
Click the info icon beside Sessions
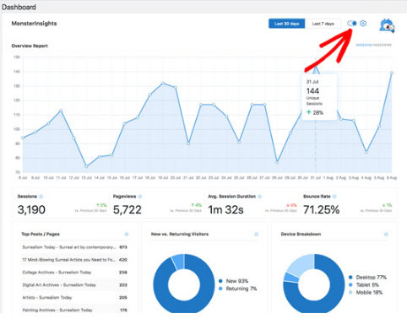click(41, 197)
